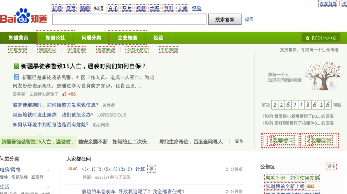Open headline 新疆暴徒袭警致15人亡 question
The width and height of the screenshot is (347, 194).
pyautogui.click(x=84, y=66)
